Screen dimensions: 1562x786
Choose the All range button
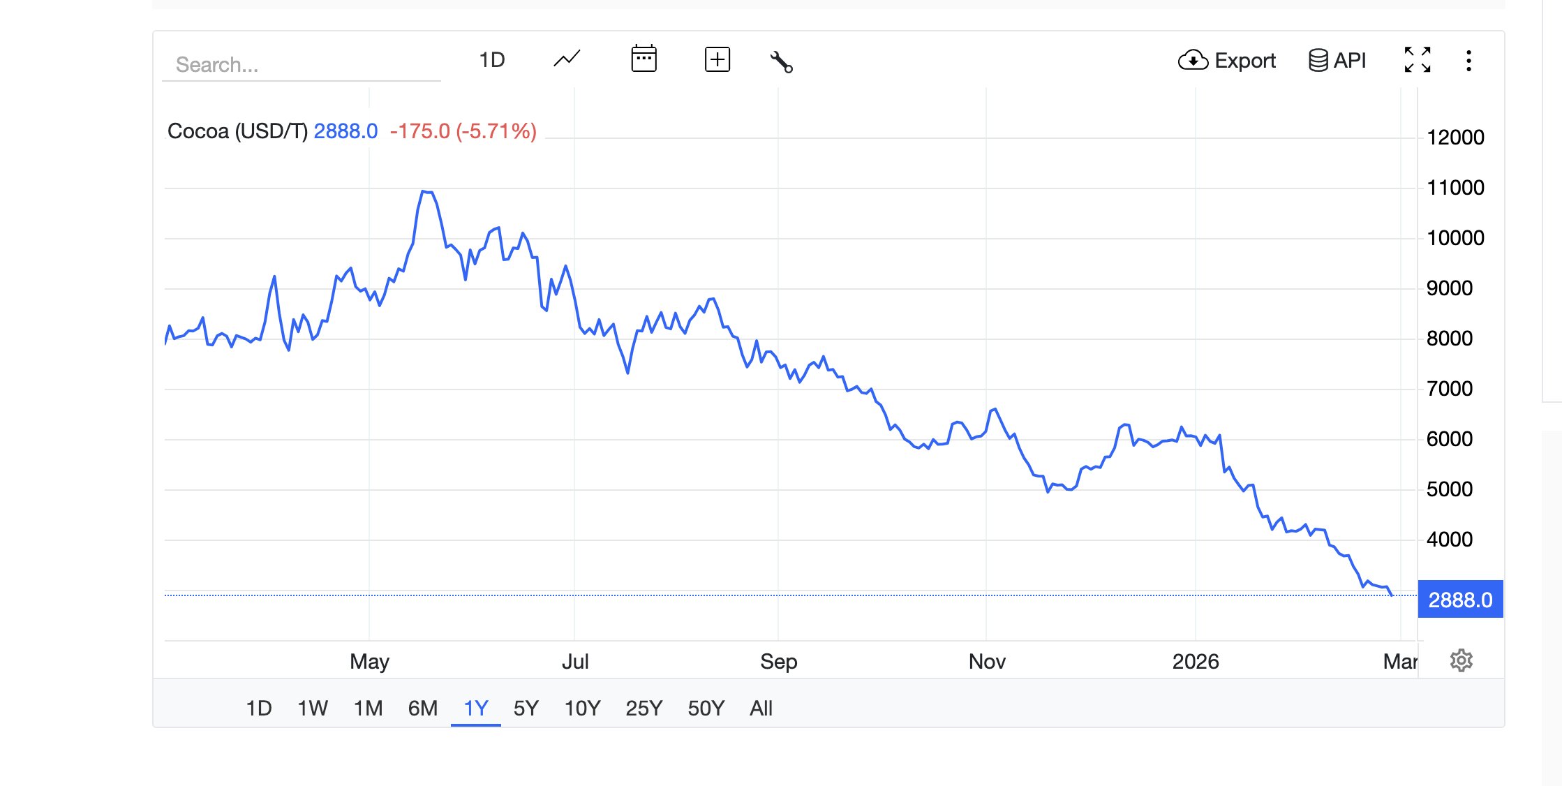point(761,709)
